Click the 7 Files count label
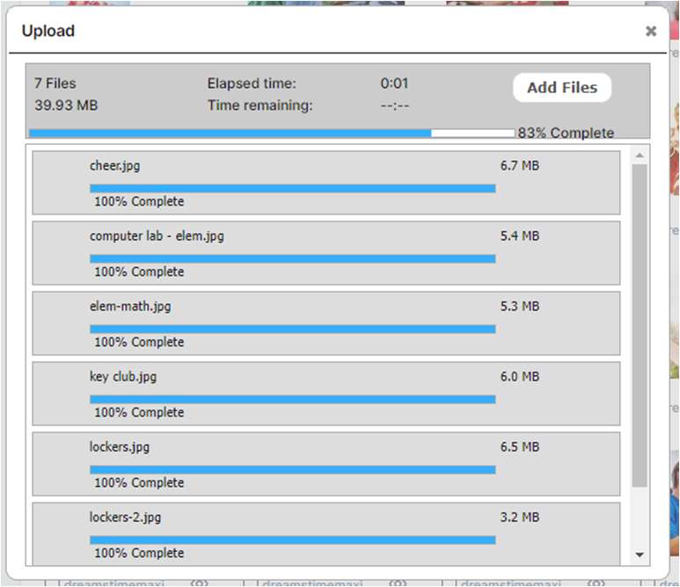Image resolution: width=680 pixels, height=587 pixels. (x=55, y=83)
